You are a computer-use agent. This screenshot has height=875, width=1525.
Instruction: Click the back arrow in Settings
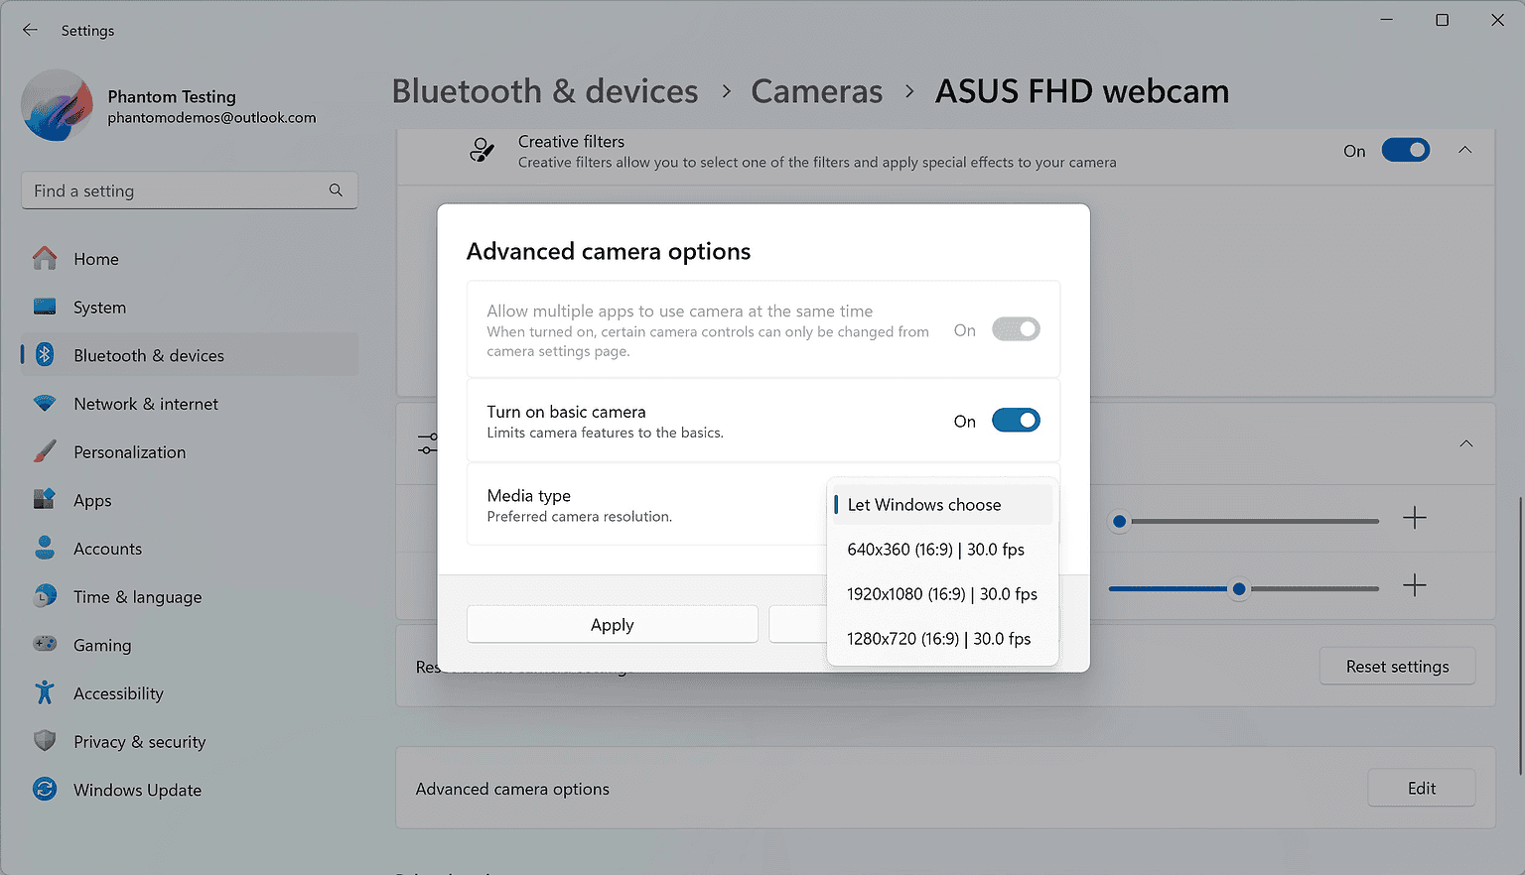(x=30, y=30)
